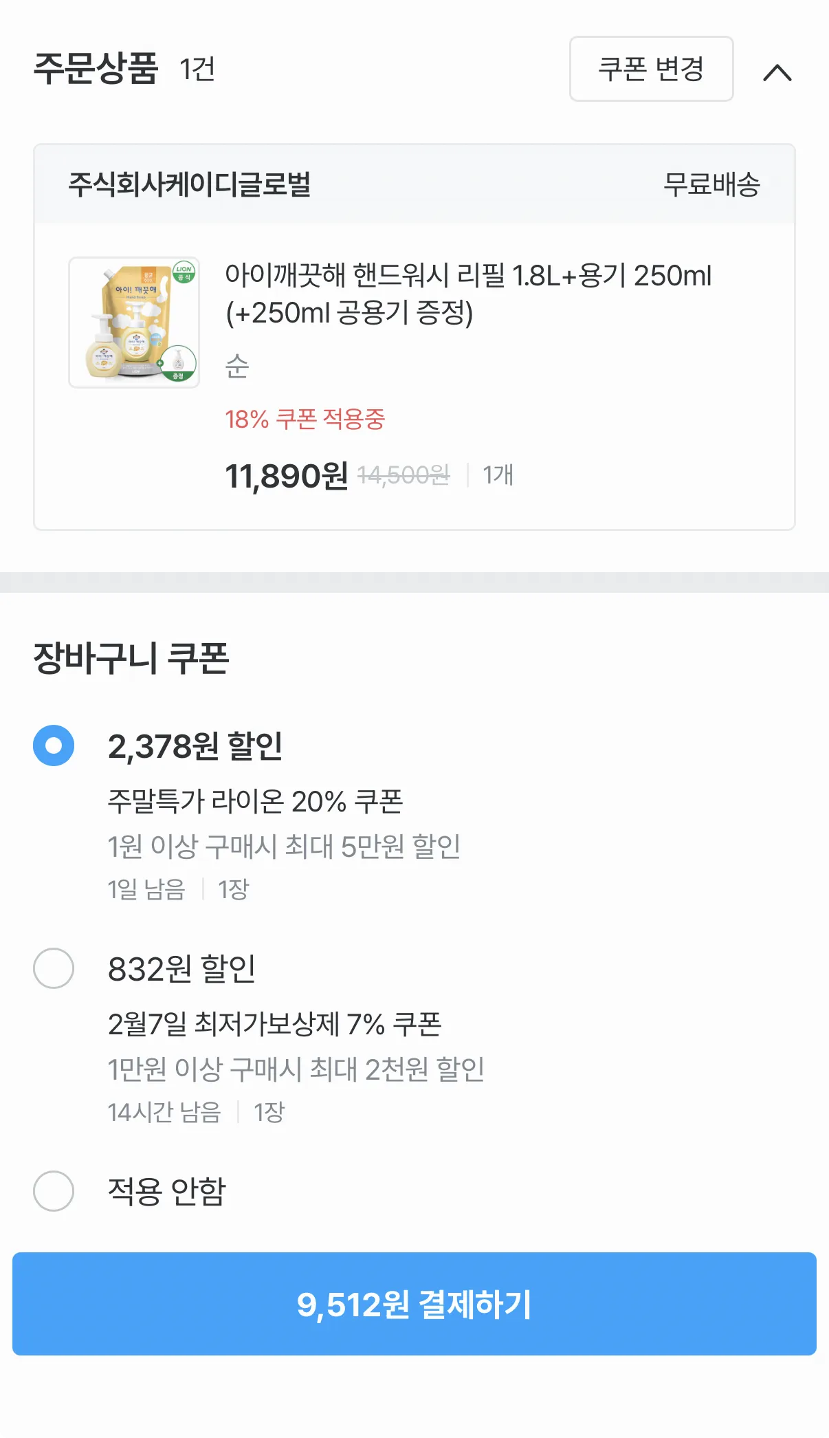Click the 1개 quantity label

[498, 475]
